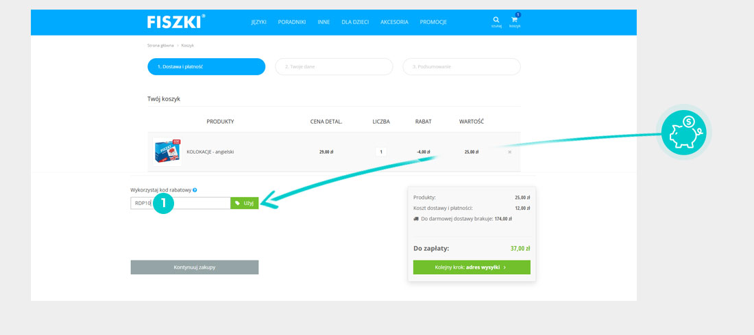The image size is (754, 335).
Task: Open the PORADNIKI menu
Action: coord(292,22)
